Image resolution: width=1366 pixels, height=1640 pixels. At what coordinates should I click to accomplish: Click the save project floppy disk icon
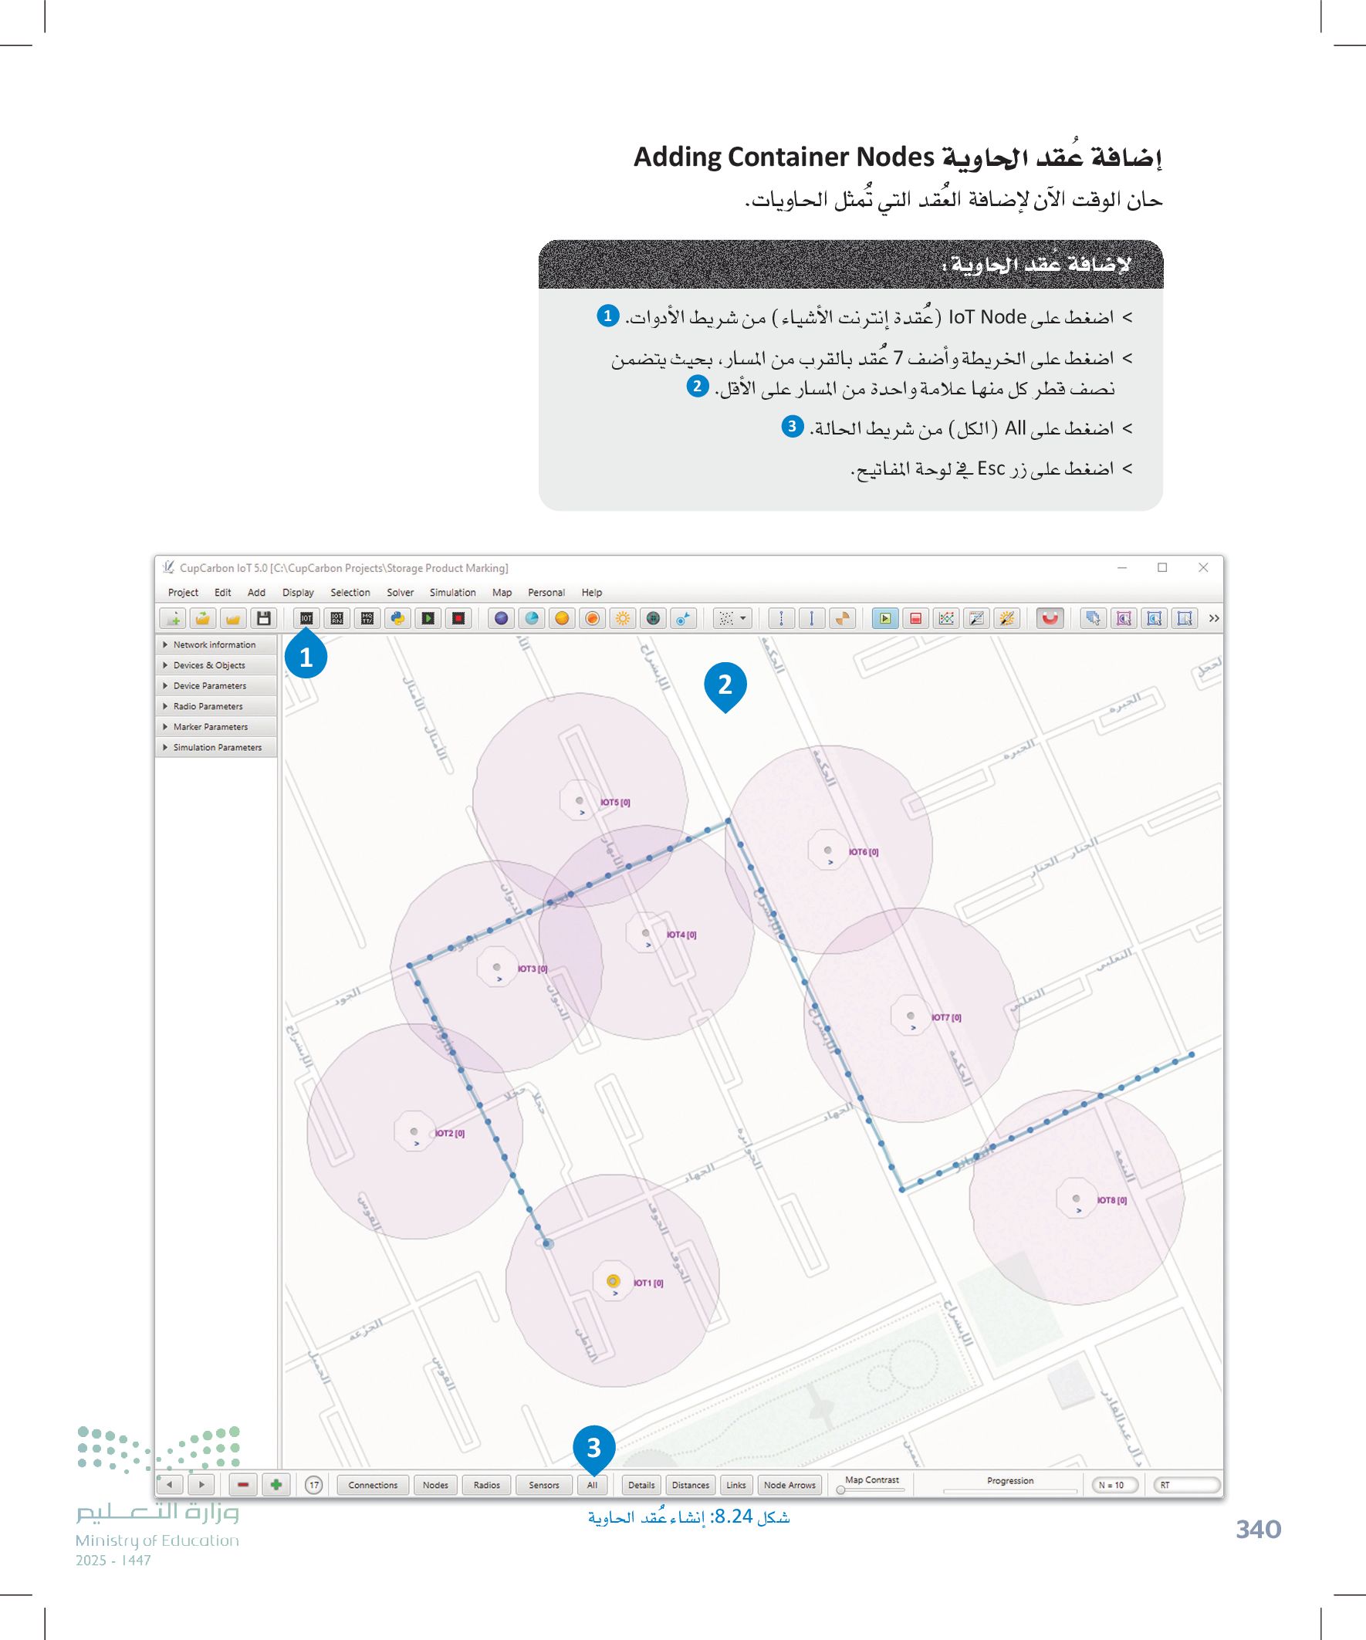pyautogui.click(x=264, y=618)
